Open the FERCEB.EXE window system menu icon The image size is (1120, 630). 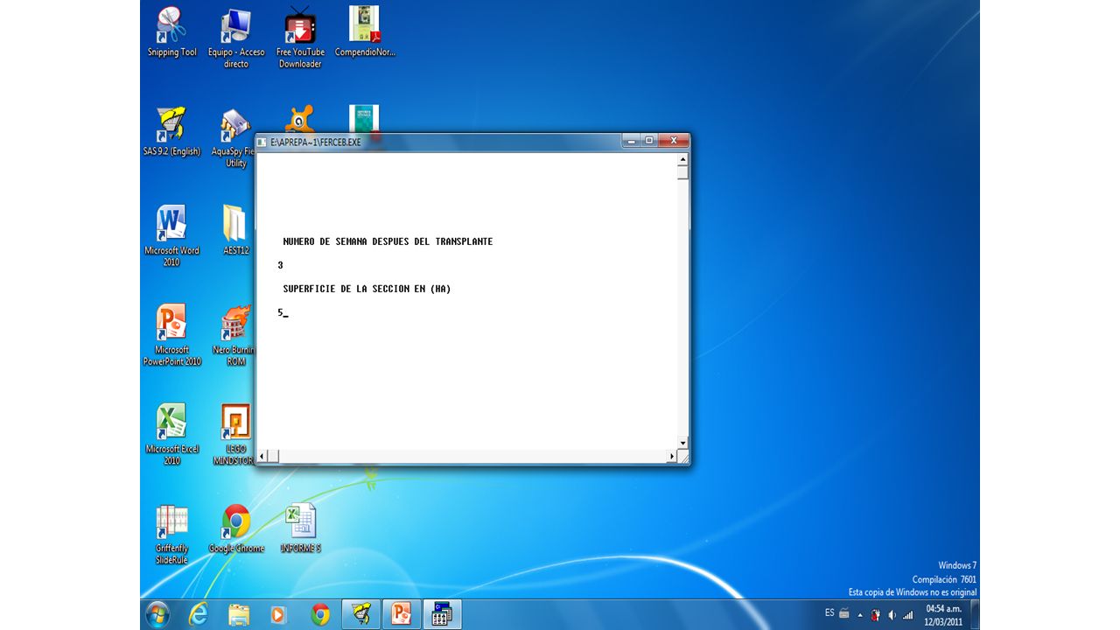click(x=262, y=142)
